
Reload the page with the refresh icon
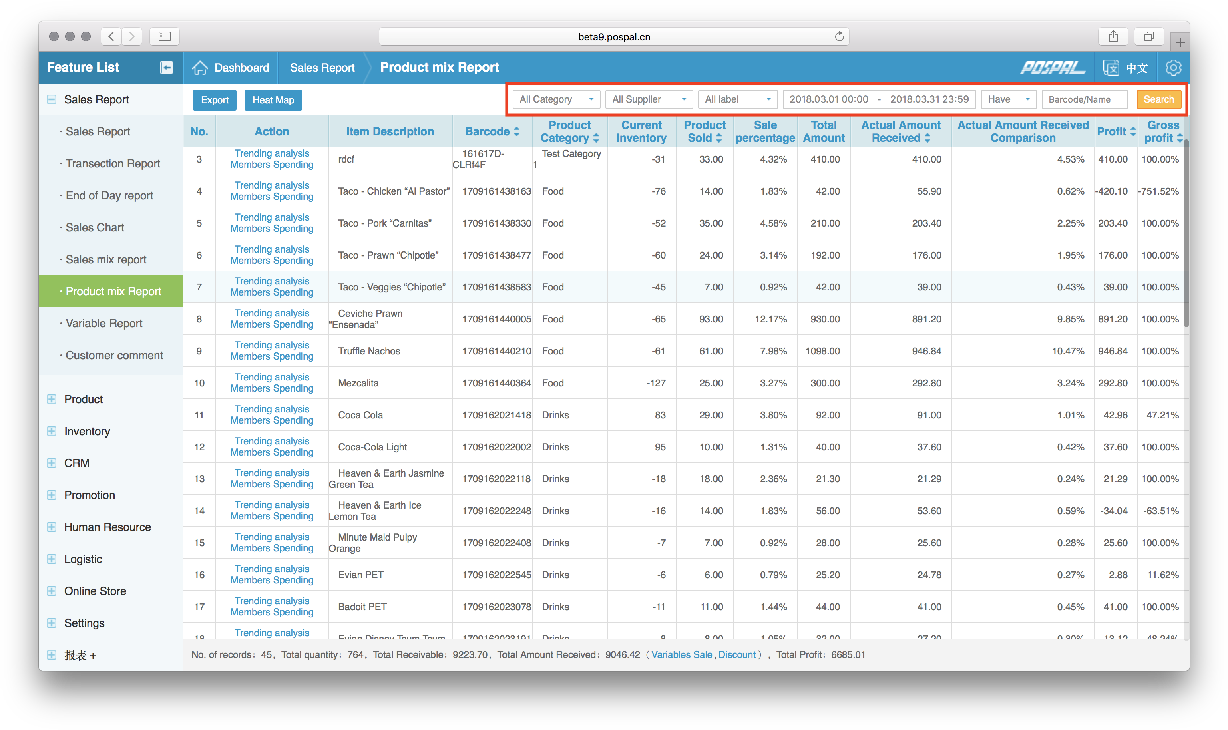(839, 36)
